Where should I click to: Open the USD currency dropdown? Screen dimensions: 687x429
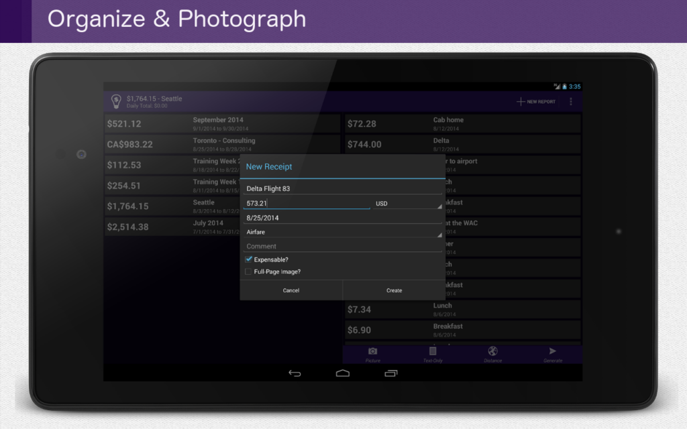407,204
